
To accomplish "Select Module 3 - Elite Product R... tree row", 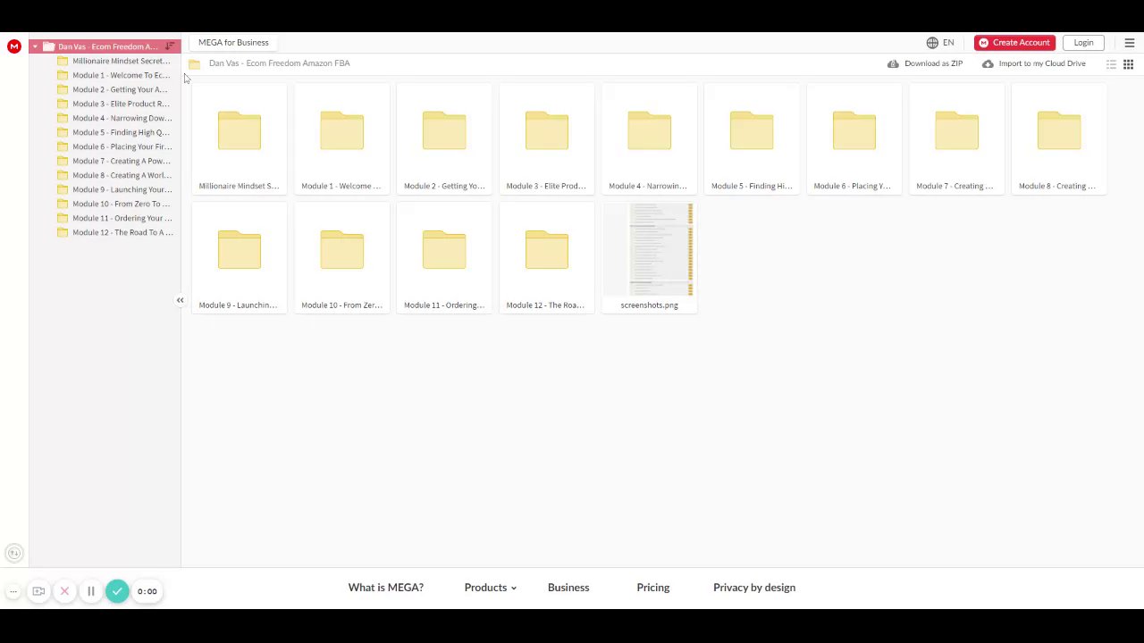I will tap(105, 104).
